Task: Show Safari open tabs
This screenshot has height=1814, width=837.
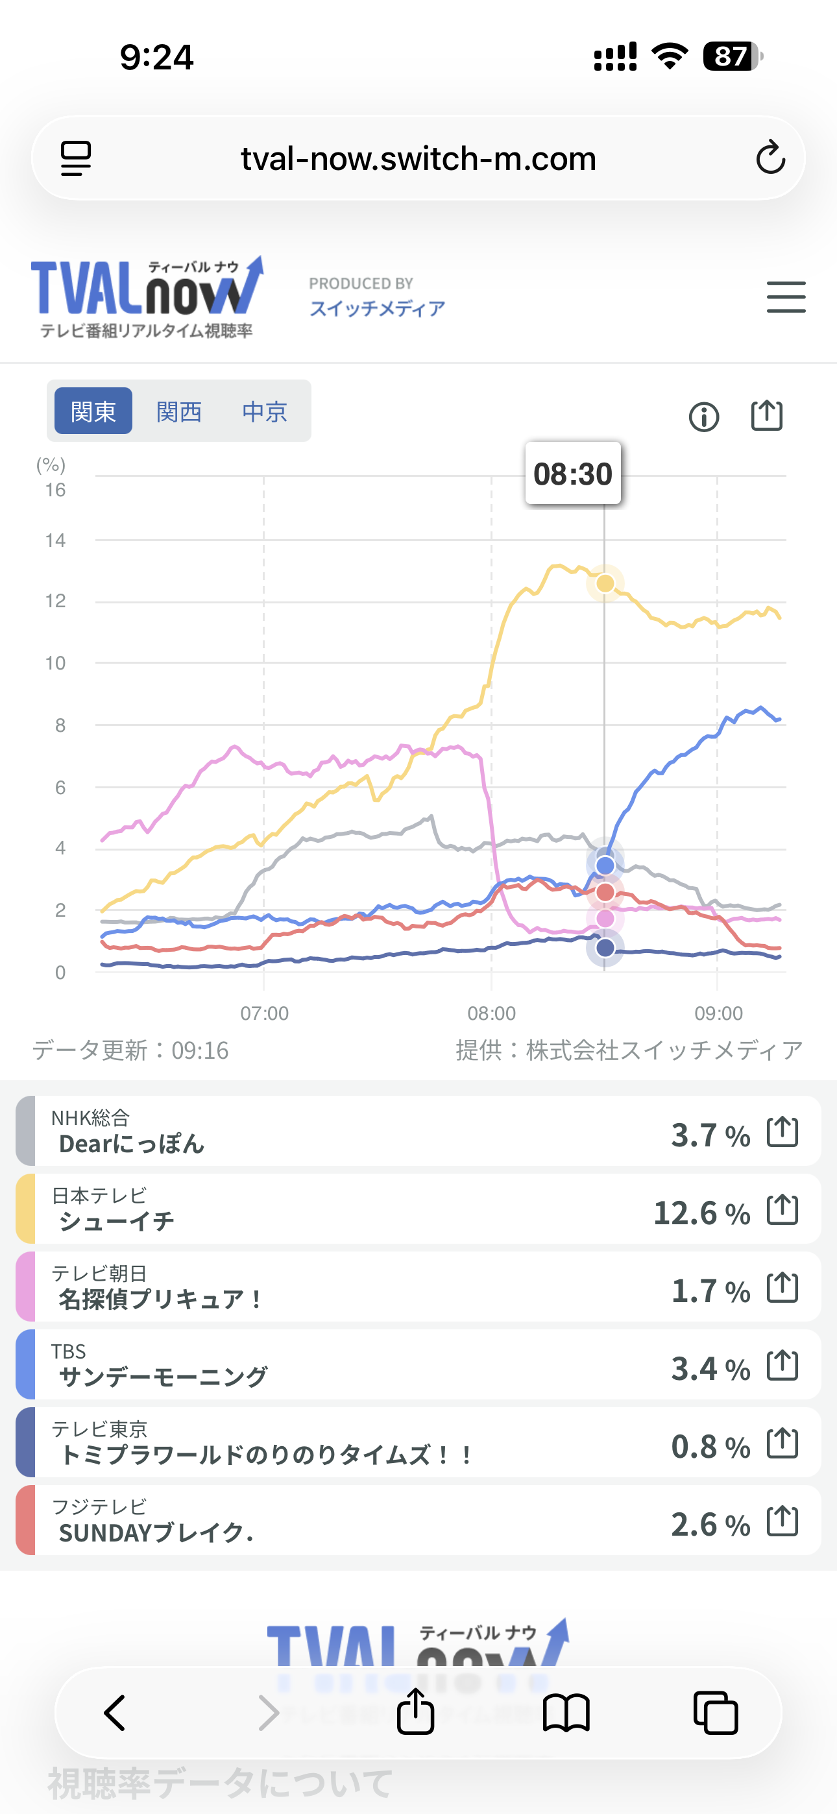Action: click(x=715, y=1713)
